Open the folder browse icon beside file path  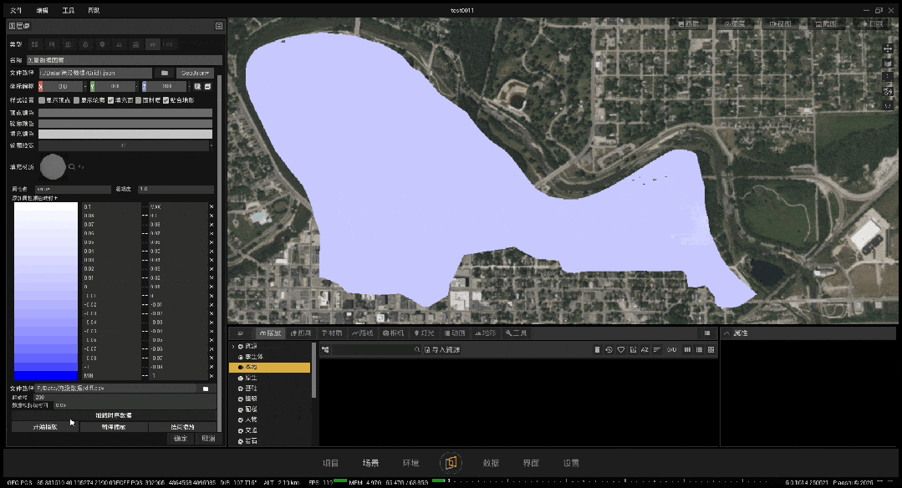tap(165, 73)
